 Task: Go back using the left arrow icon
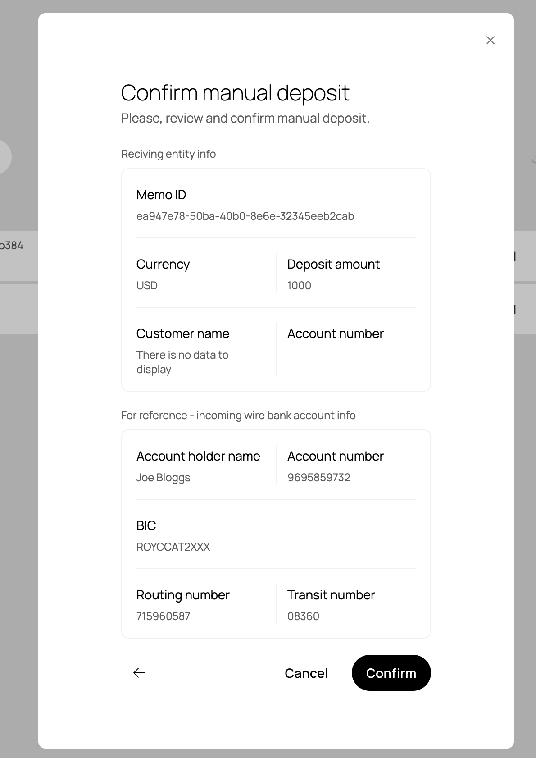tap(139, 673)
